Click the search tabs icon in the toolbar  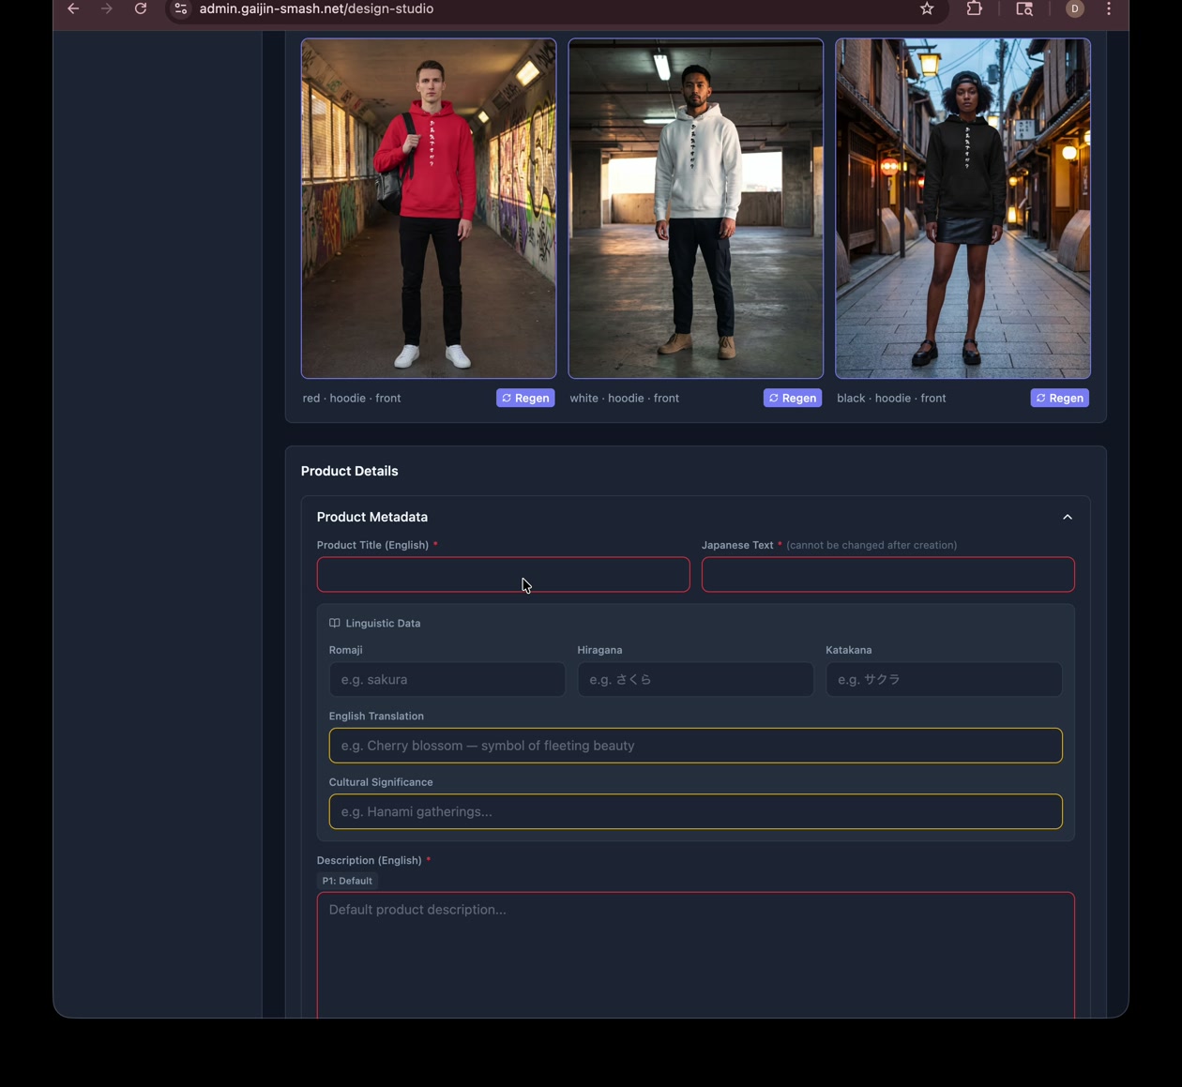coord(1023,8)
